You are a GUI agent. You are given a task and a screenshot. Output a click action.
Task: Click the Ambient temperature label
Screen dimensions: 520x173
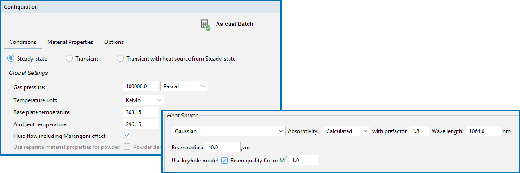click(40, 124)
